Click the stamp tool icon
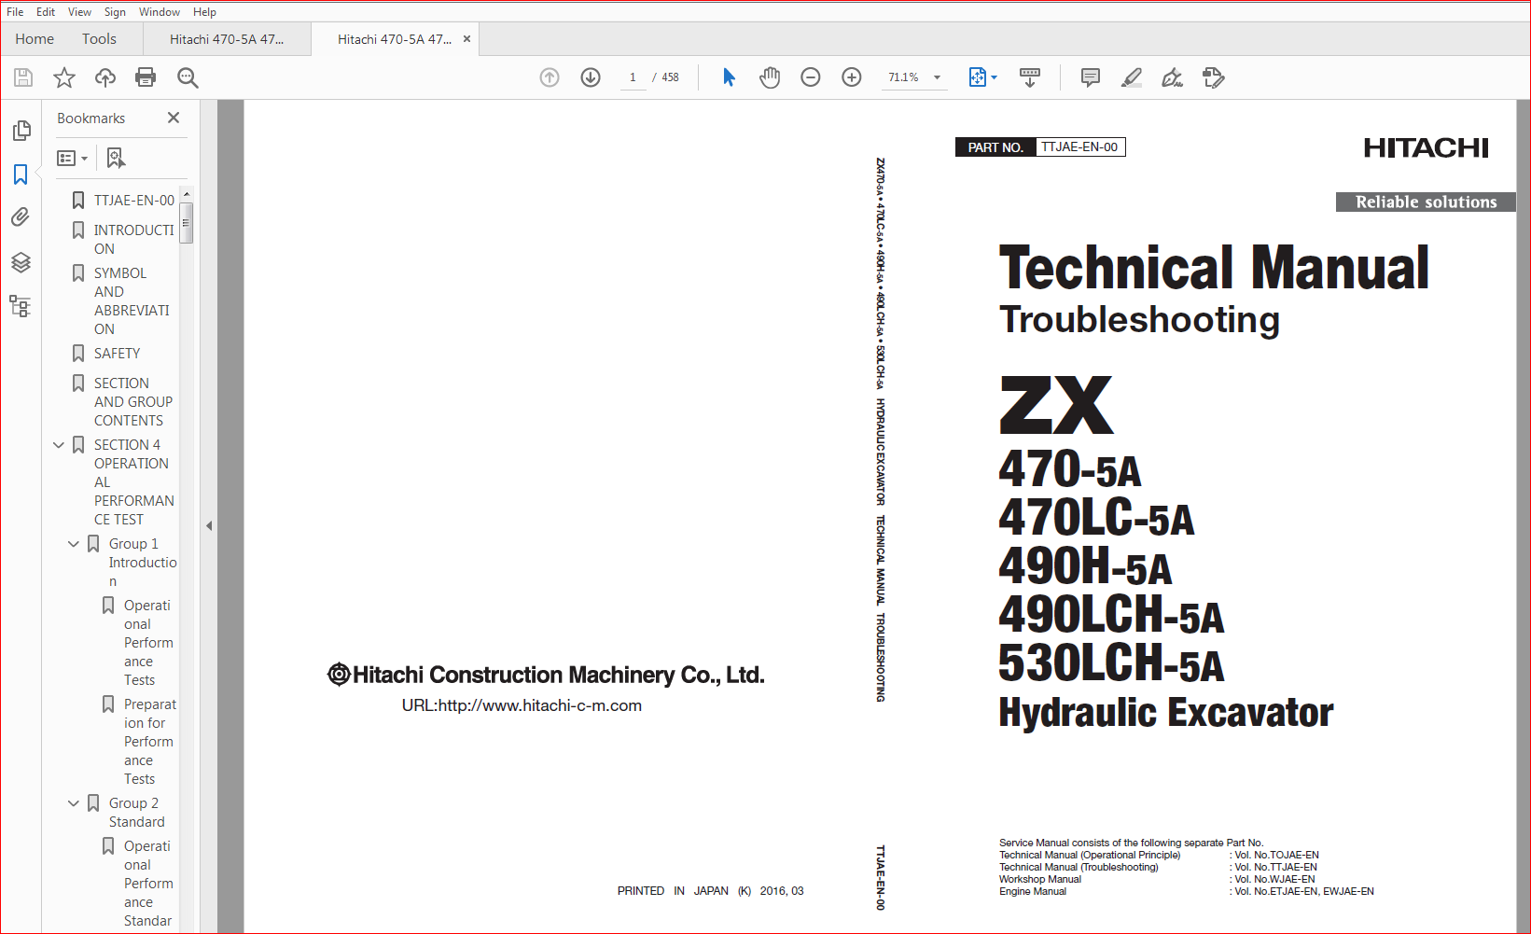 (1213, 77)
